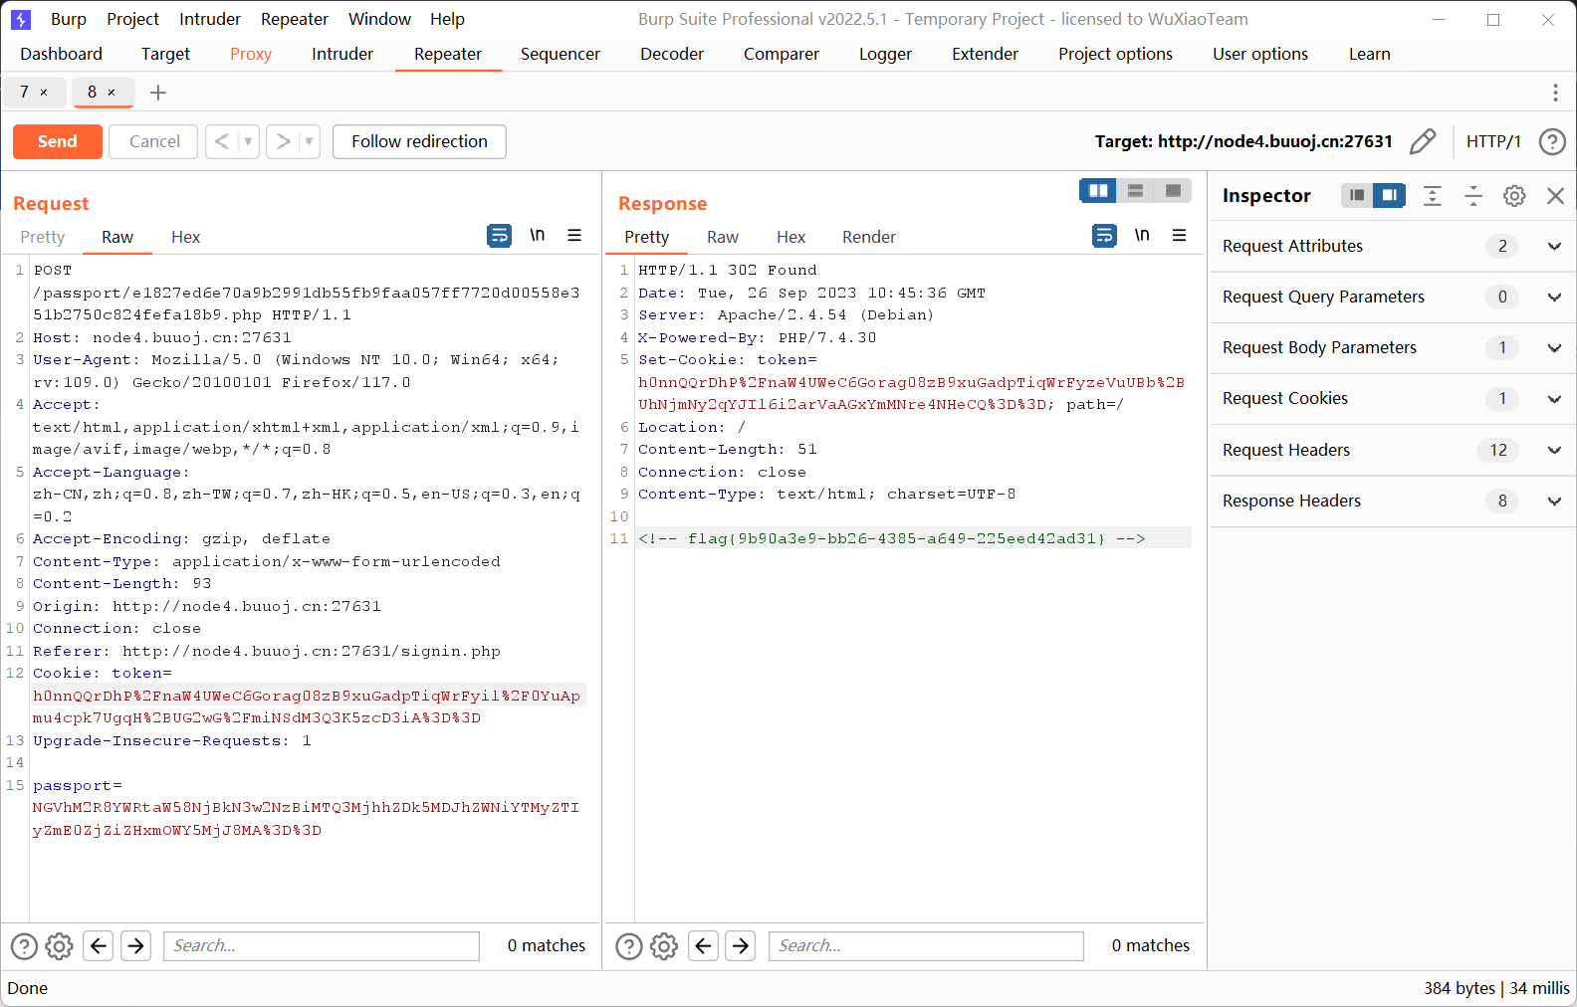Open Repeater tab options kebab menu
This screenshot has width=1577, height=1007.
coord(1555,93)
